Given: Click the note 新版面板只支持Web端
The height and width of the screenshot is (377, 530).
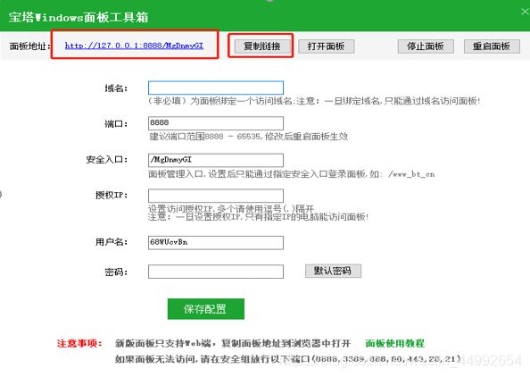Looking at the screenshot, I should [x=233, y=343].
